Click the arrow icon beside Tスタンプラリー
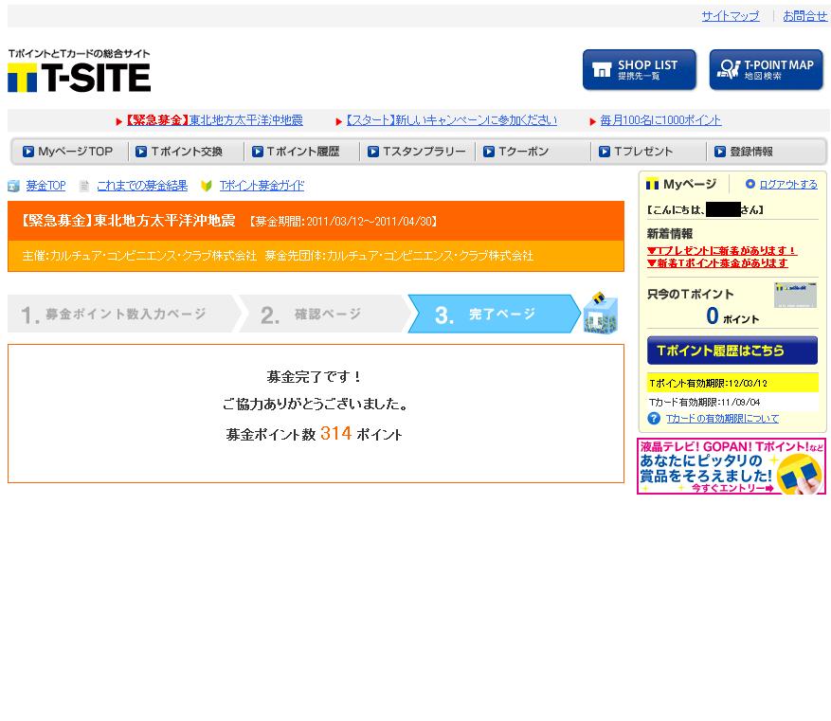The image size is (831, 721). coord(373,152)
